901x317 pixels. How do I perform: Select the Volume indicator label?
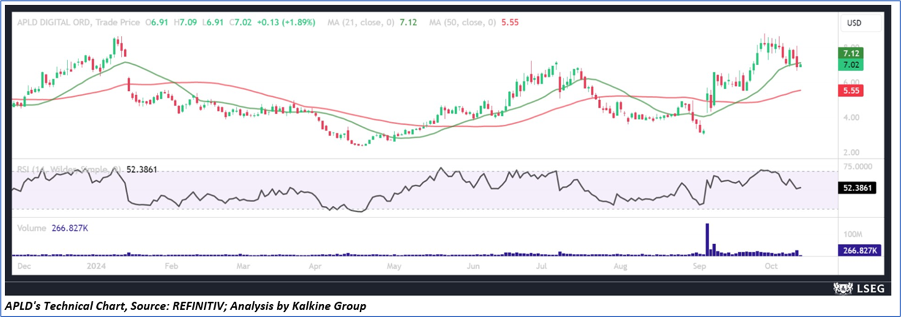31,228
